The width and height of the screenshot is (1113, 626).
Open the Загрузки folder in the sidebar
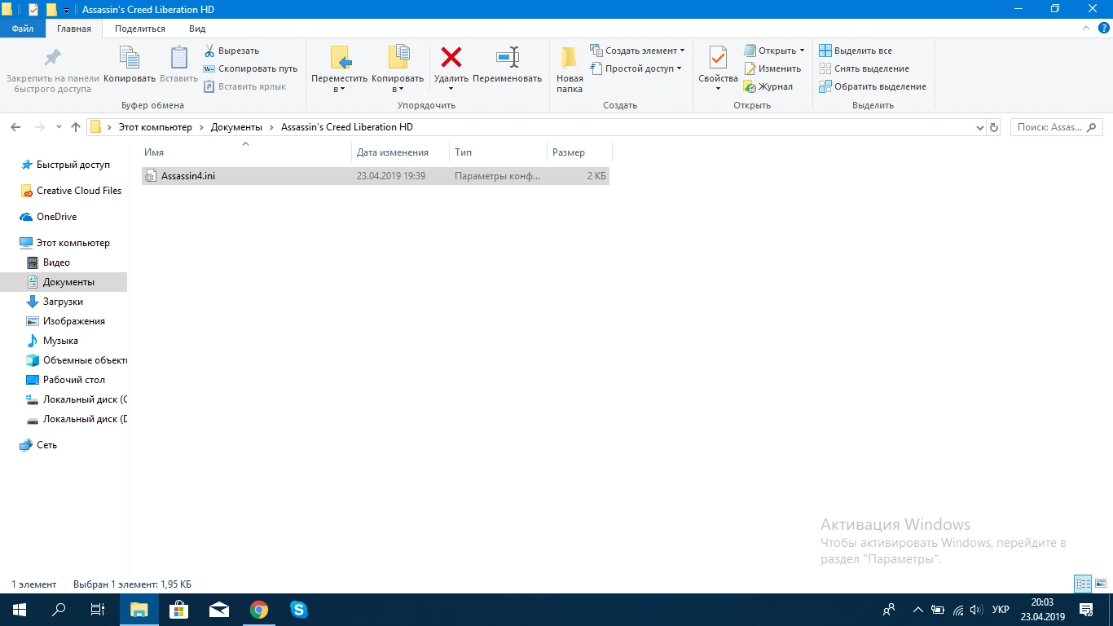coord(63,302)
